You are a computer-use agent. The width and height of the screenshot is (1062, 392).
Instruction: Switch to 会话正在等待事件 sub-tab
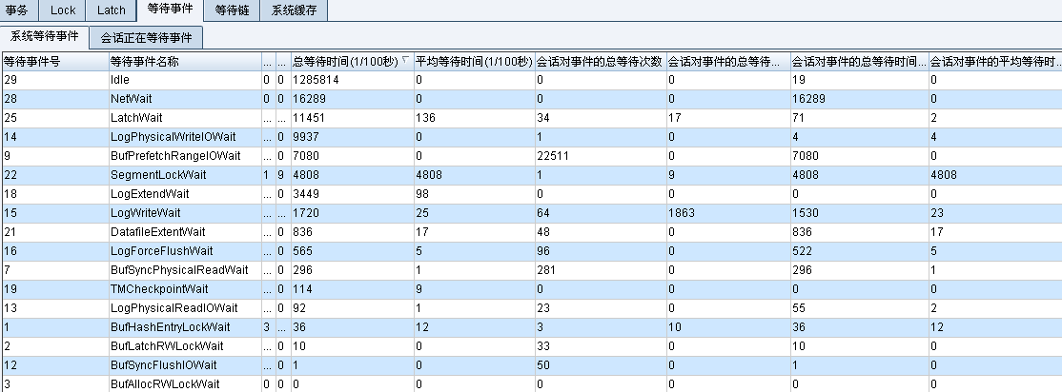[146, 38]
